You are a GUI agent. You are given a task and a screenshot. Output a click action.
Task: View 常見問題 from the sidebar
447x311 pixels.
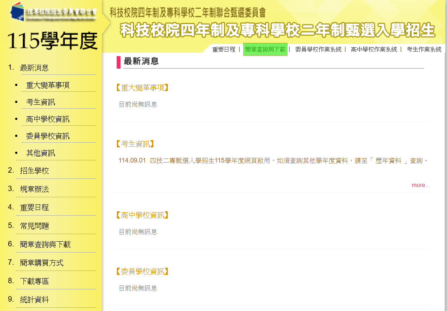[34, 226]
